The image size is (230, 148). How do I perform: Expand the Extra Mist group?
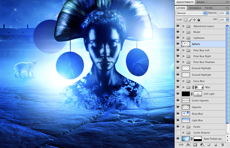184,81
